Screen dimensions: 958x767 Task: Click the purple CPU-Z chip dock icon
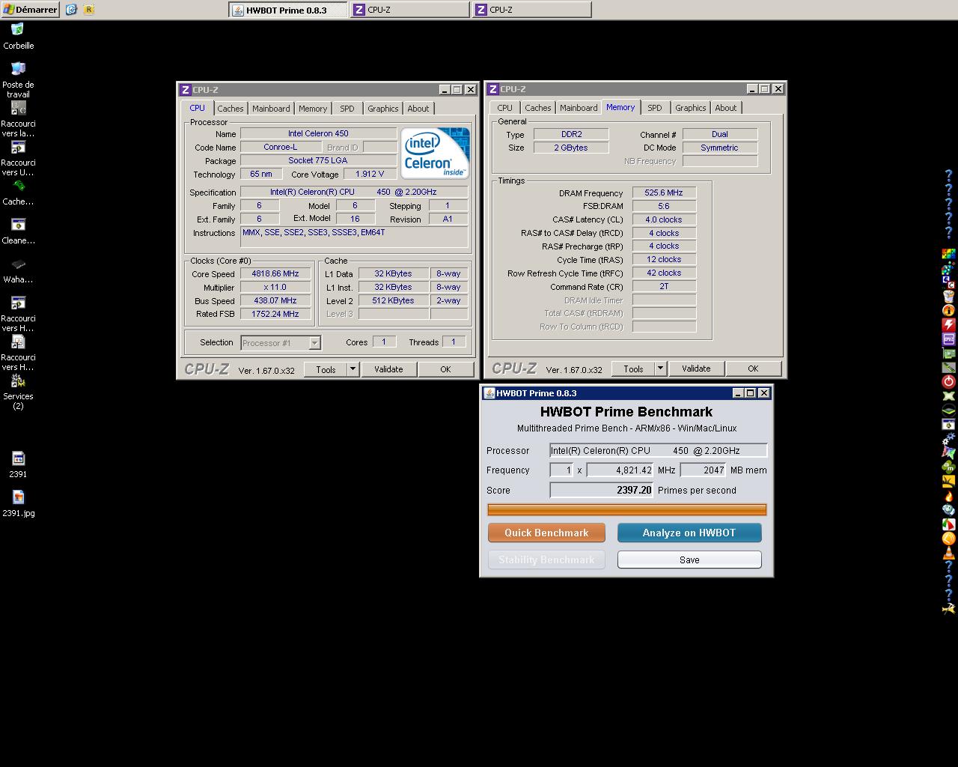[949, 339]
